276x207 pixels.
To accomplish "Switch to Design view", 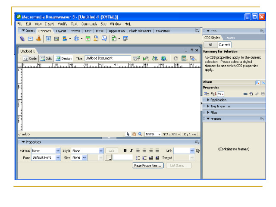I will [63, 59].
